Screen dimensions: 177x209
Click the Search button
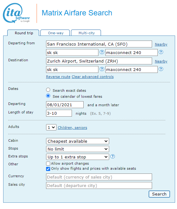point(159,194)
